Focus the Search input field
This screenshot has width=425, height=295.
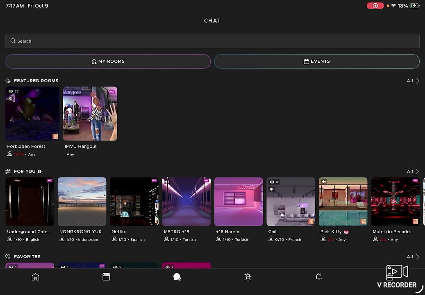tap(212, 41)
